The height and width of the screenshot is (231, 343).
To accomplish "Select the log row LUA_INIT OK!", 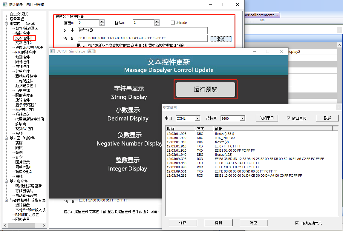I will [x=252, y=138].
